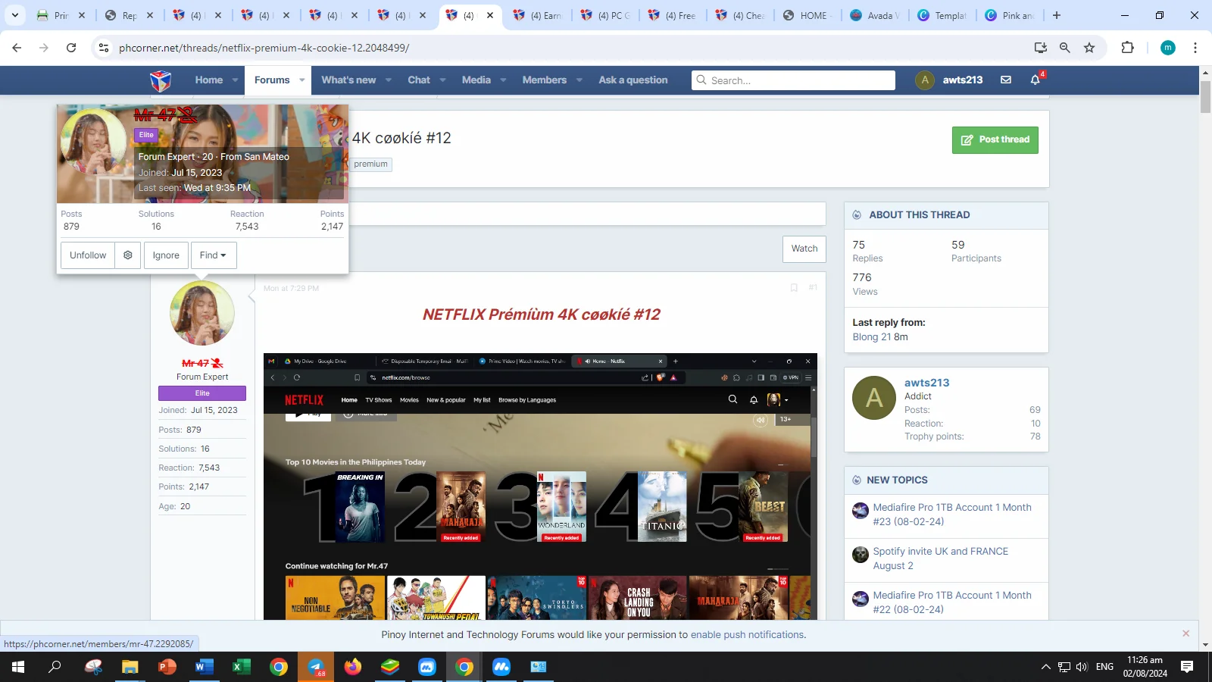Click the Watch button
This screenshot has width=1212, height=682.
[804, 249]
